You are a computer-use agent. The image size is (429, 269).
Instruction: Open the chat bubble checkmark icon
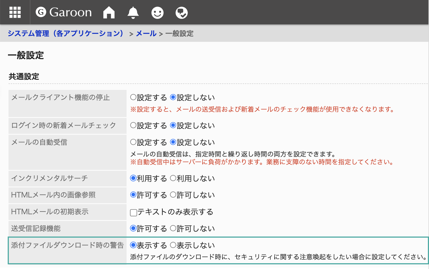pos(182,13)
